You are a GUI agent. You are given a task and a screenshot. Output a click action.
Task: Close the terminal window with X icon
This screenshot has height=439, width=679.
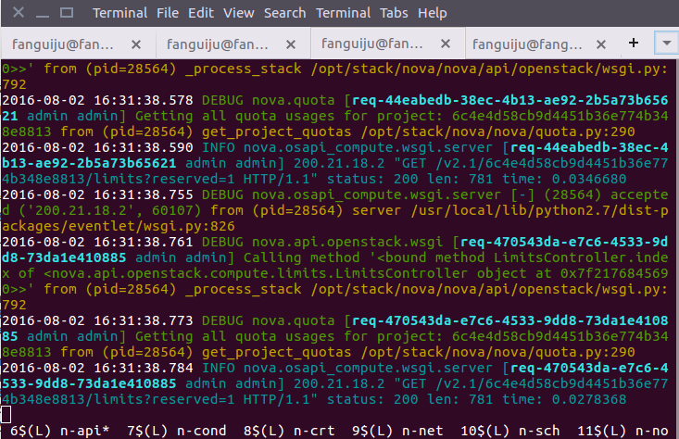pyautogui.click(x=19, y=12)
